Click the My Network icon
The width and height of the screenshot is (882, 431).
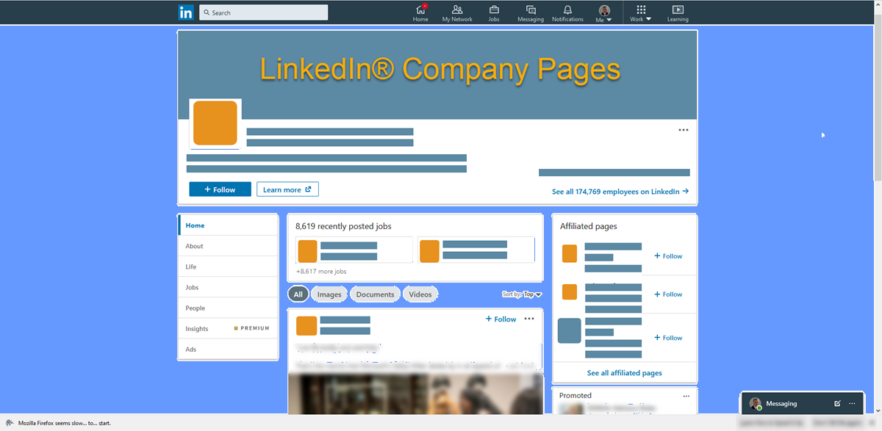(457, 12)
